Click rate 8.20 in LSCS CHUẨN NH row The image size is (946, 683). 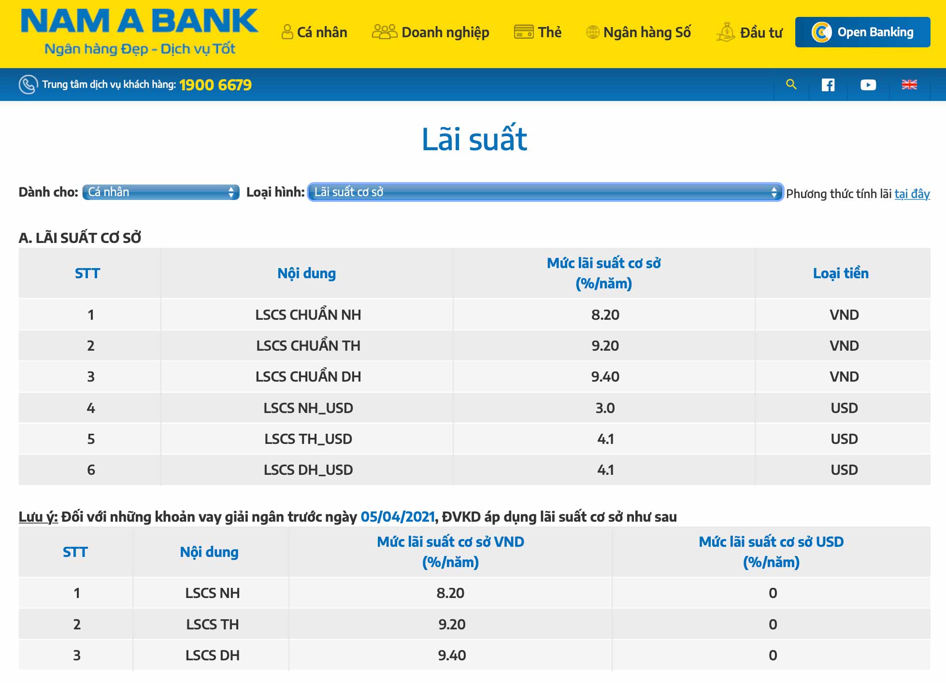605,314
